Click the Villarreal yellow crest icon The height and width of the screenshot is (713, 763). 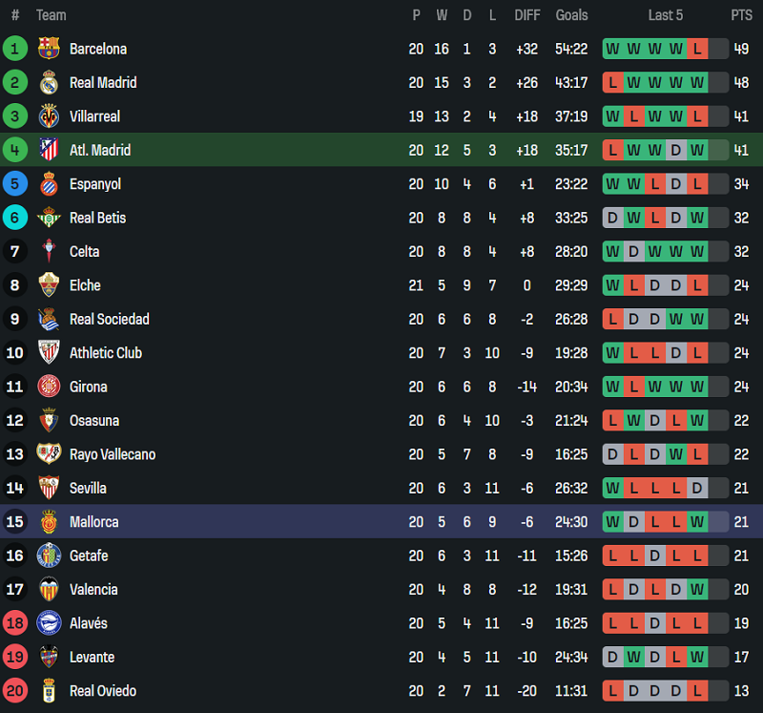[x=49, y=116]
